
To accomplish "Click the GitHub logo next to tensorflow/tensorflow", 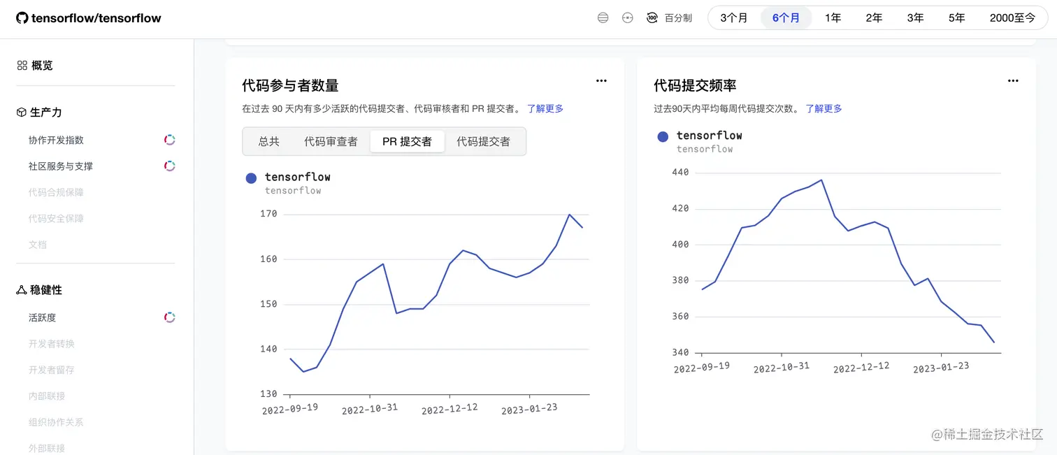I will [22, 18].
